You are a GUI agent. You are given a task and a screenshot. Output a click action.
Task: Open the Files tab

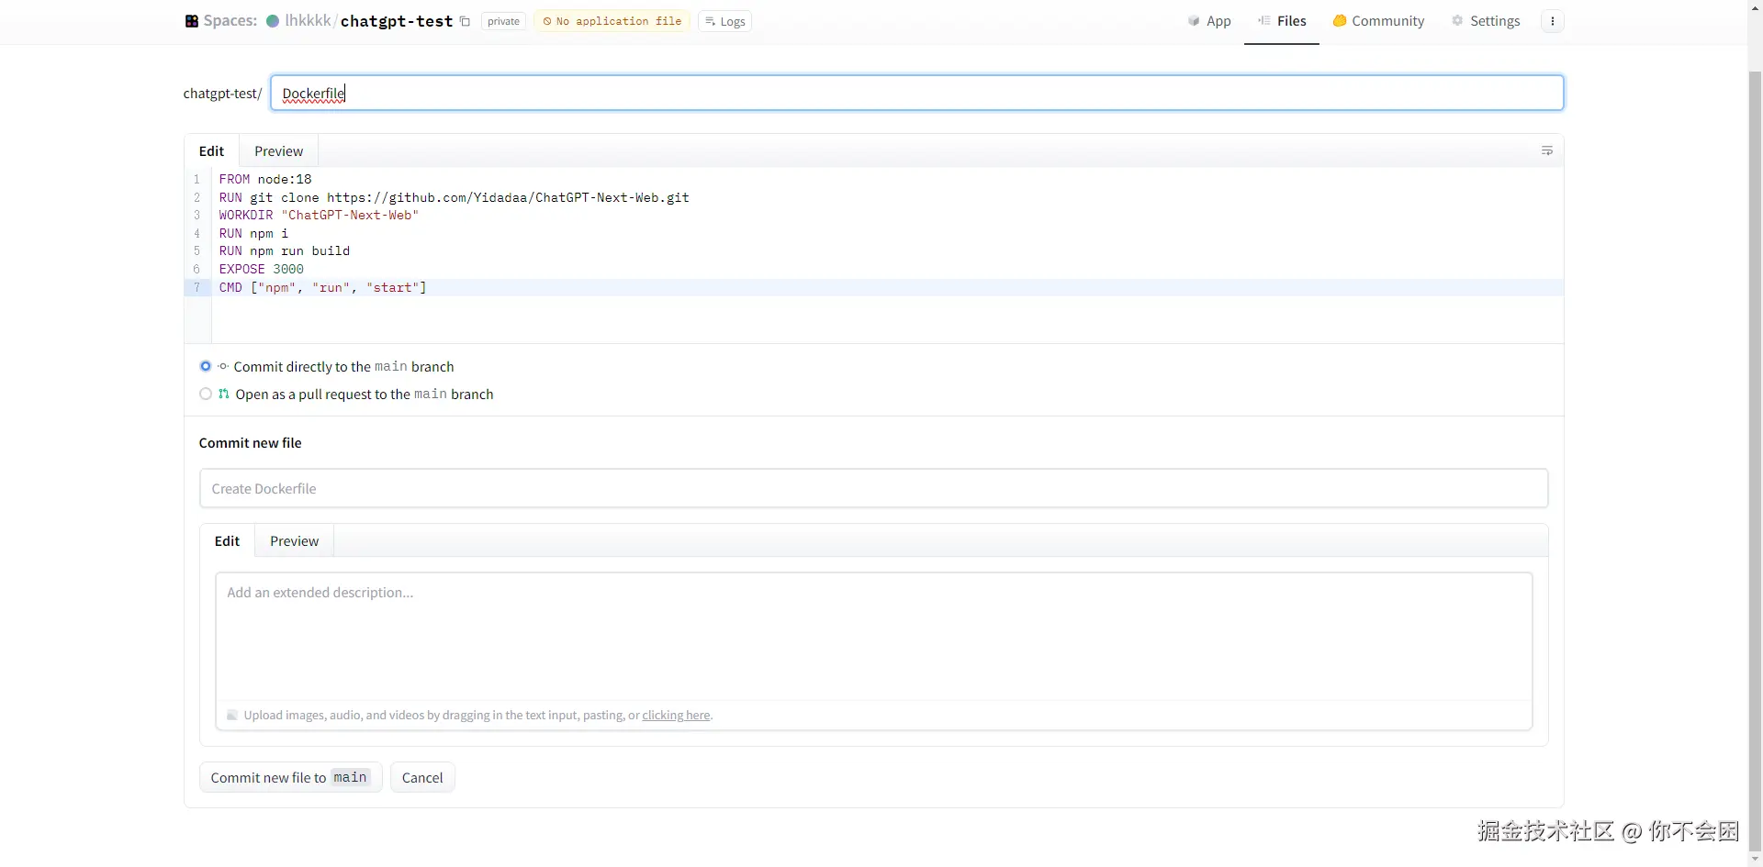click(x=1282, y=21)
